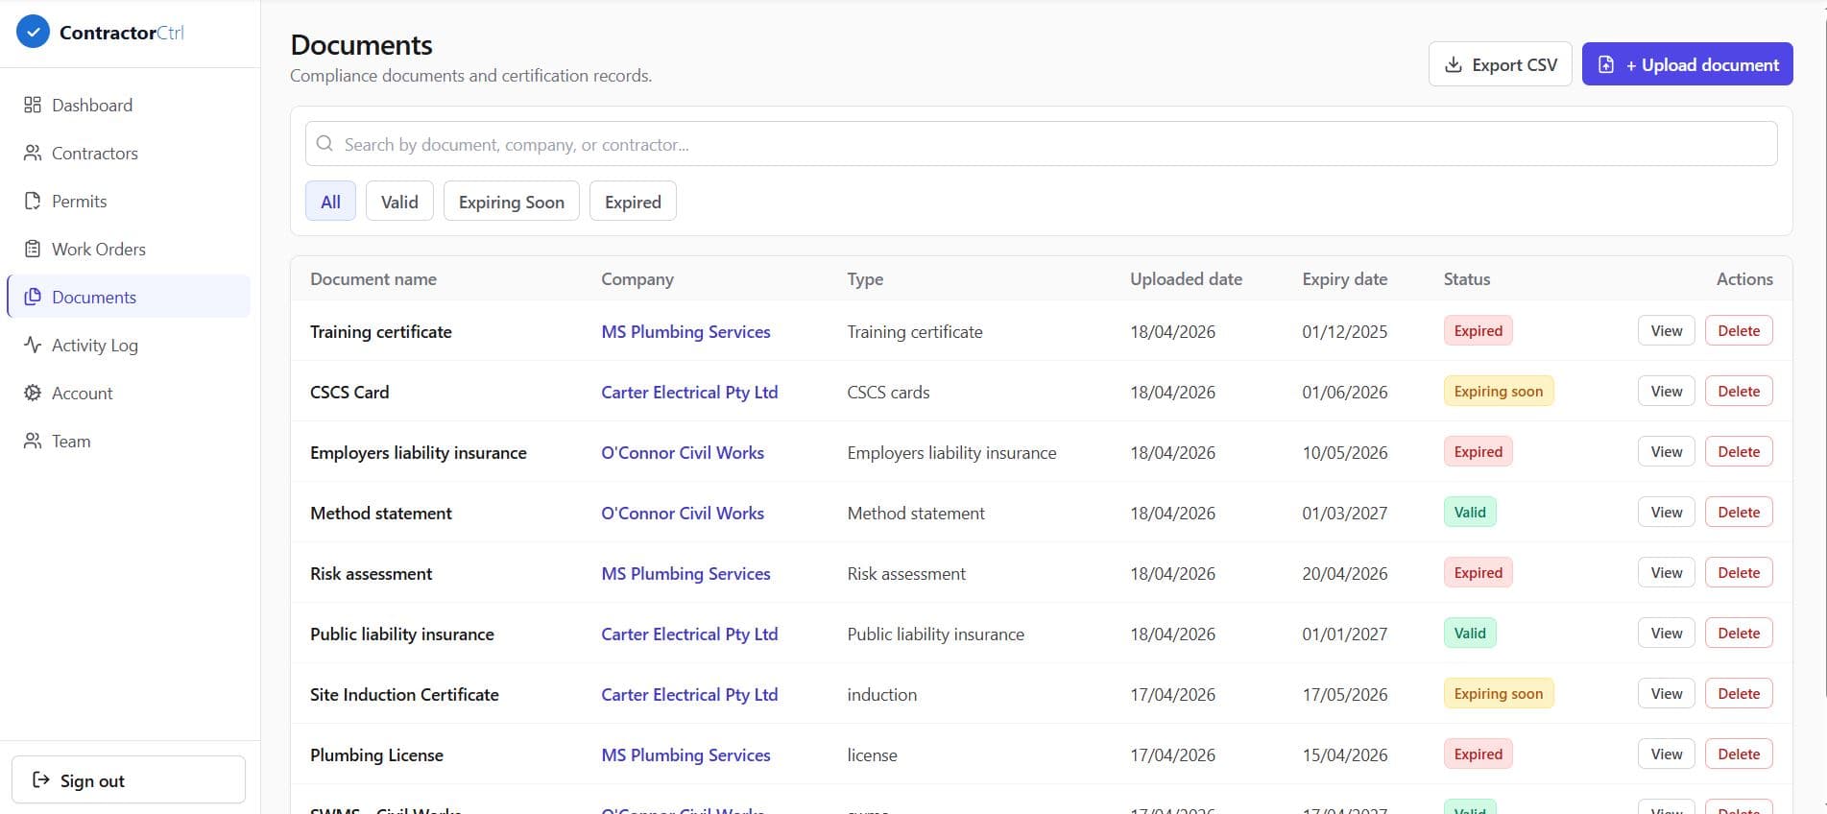Image resolution: width=1827 pixels, height=814 pixels.
Task: Delete the Plumbing License document
Action: click(1739, 754)
